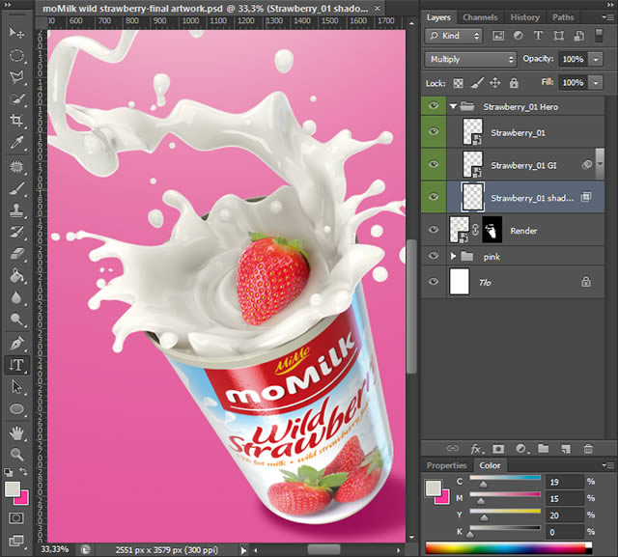Toggle layer filtering on/off switch
Image resolution: width=618 pixels, height=557 pixels.
tap(599, 35)
